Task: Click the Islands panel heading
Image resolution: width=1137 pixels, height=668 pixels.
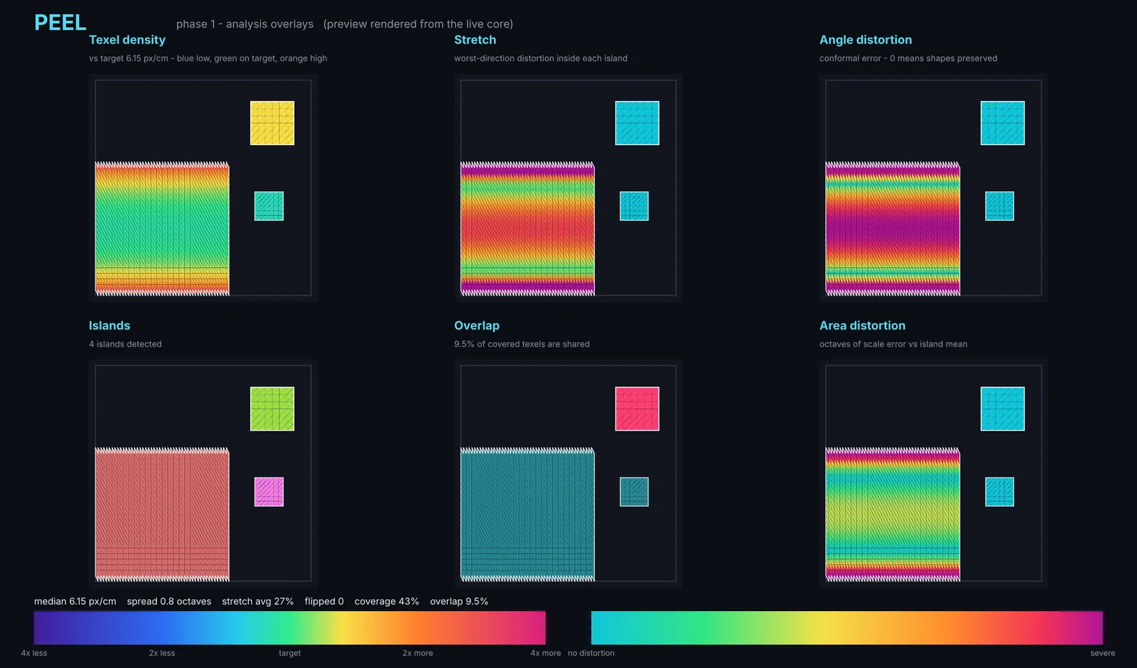Action: point(109,325)
